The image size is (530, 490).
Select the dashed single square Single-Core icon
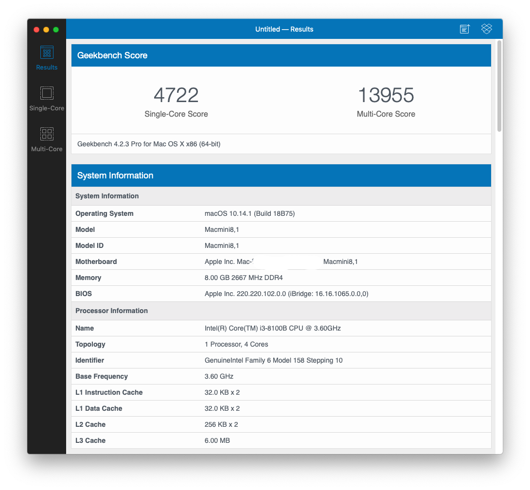[x=47, y=93]
